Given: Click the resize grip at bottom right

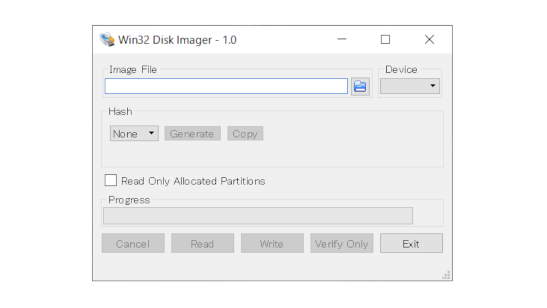Looking at the screenshot, I should (445, 274).
